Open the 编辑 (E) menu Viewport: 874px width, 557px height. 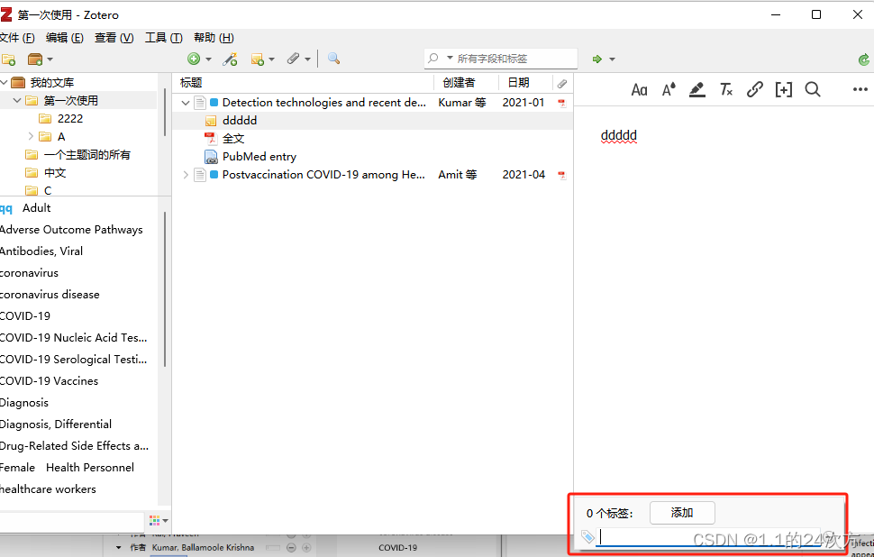coord(65,37)
